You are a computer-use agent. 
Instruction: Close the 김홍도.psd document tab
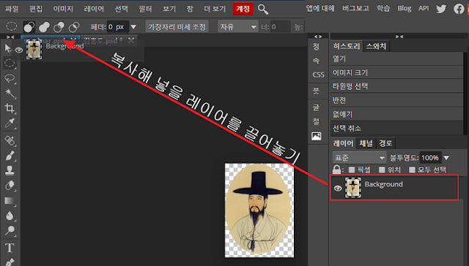[x=131, y=40]
